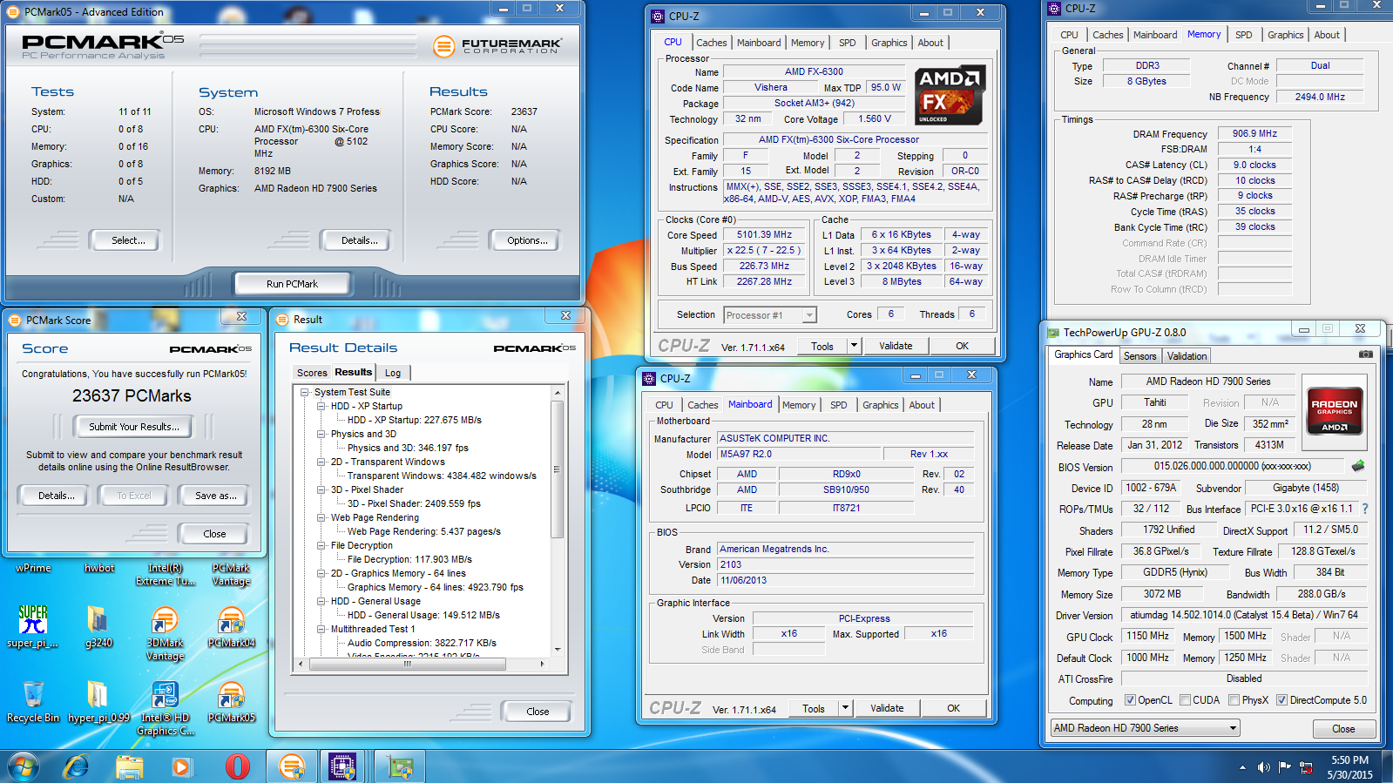
Task: Open the wPrime desktop shortcut
Action: [x=33, y=568]
